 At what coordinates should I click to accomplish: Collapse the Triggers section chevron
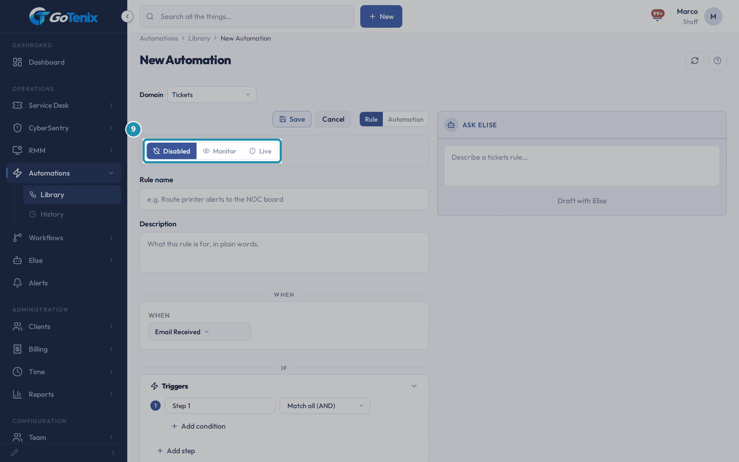(x=414, y=386)
